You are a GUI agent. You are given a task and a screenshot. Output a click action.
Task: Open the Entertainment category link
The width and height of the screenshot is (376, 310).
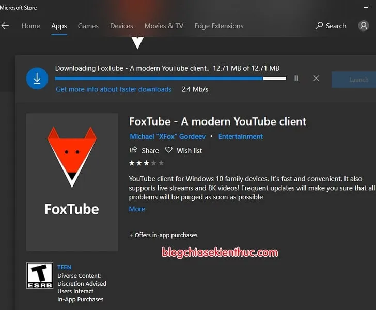tap(241, 136)
